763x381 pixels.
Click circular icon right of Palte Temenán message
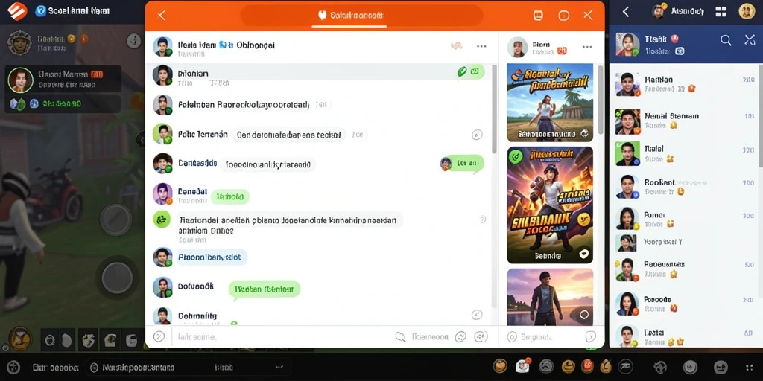(478, 135)
